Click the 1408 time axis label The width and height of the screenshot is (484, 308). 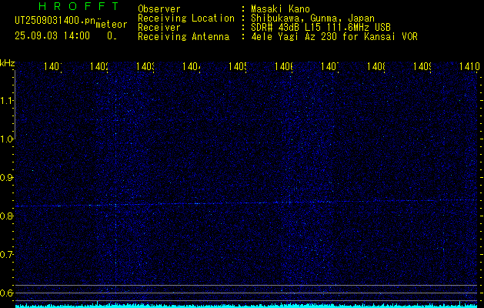pyautogui.click(x=376, y=66)
